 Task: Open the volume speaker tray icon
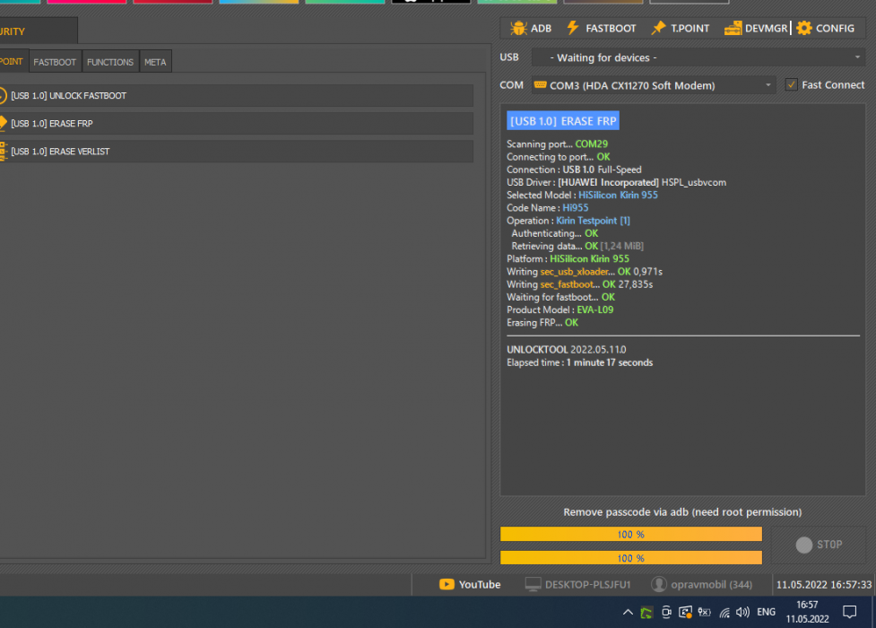pyautogui.click(x=742, y=613)
